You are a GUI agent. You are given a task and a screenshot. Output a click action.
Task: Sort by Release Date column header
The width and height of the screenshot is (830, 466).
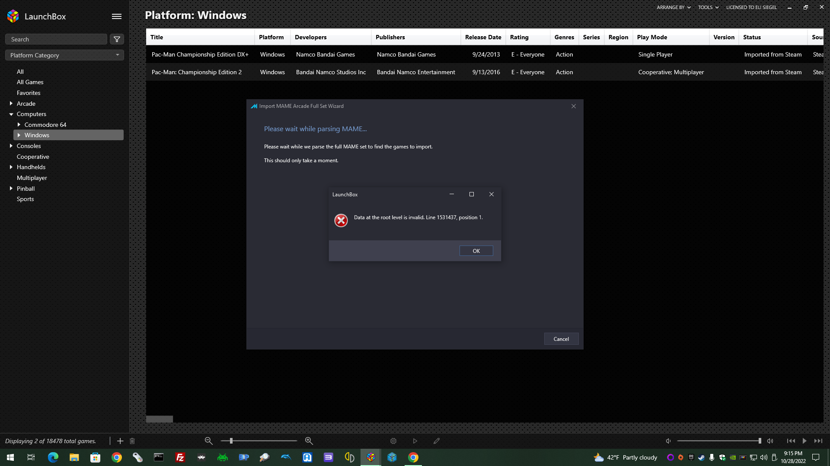[x=483, y=37]
